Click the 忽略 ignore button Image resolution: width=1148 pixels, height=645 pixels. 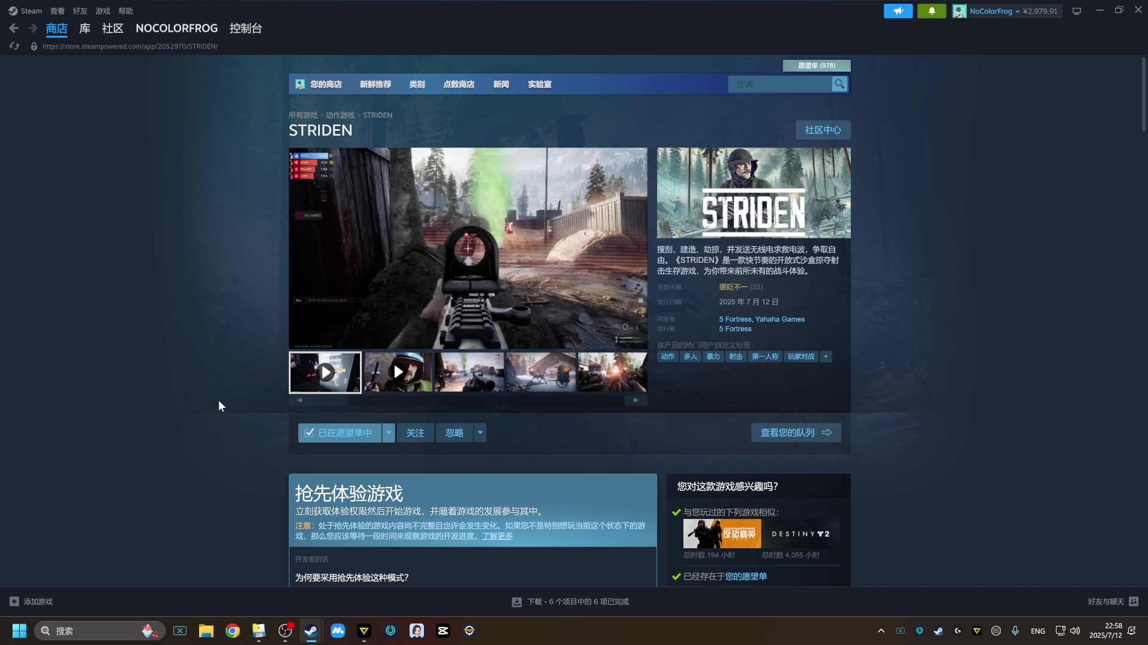(x=454, y=433)
